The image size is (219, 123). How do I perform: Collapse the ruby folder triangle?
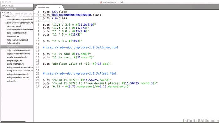click(x=3, y=16)
